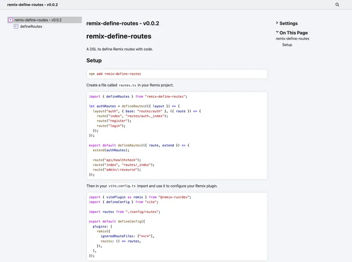
Task: Click the import routes from ./config/routes line
Action: point(124,212)
